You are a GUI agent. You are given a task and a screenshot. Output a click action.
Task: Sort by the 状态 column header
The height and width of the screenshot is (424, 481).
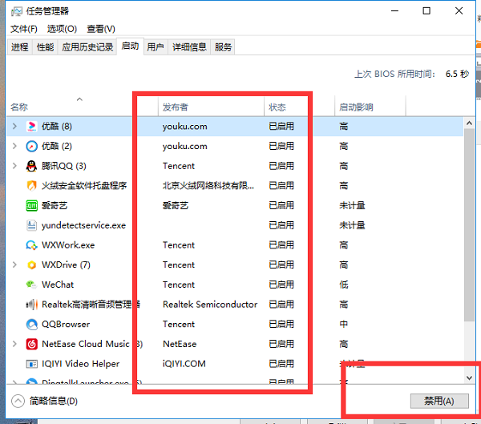coord(299,107)
